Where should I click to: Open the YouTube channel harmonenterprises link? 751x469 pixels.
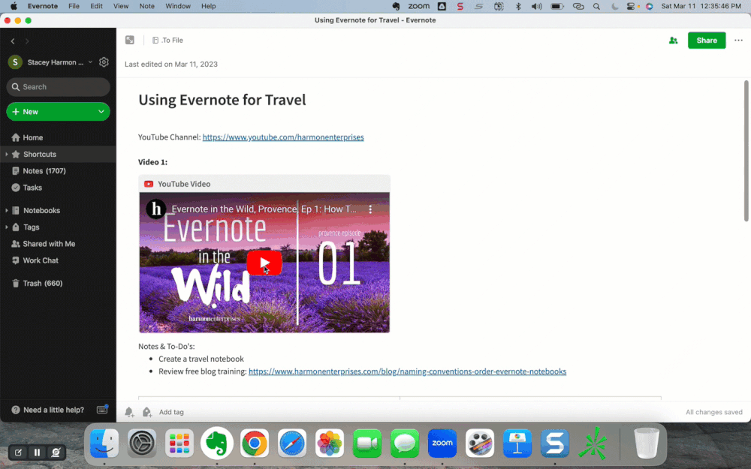(283, 137)
